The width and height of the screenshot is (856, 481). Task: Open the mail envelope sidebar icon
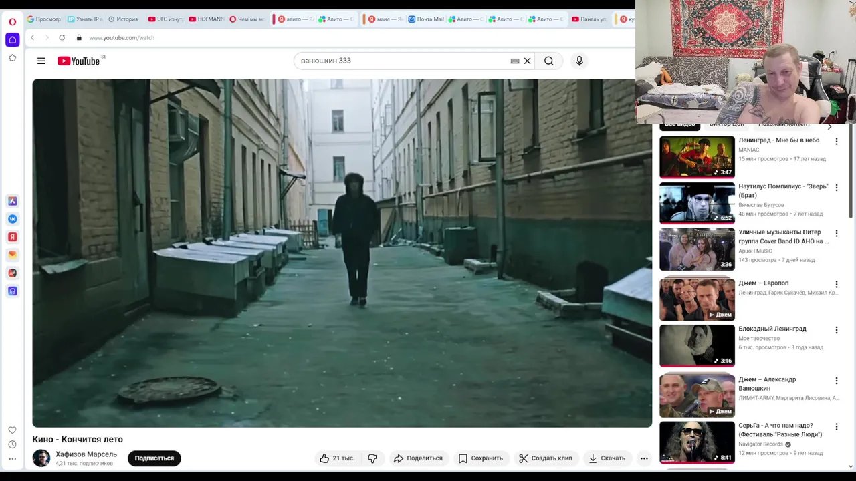pos(12,255)
